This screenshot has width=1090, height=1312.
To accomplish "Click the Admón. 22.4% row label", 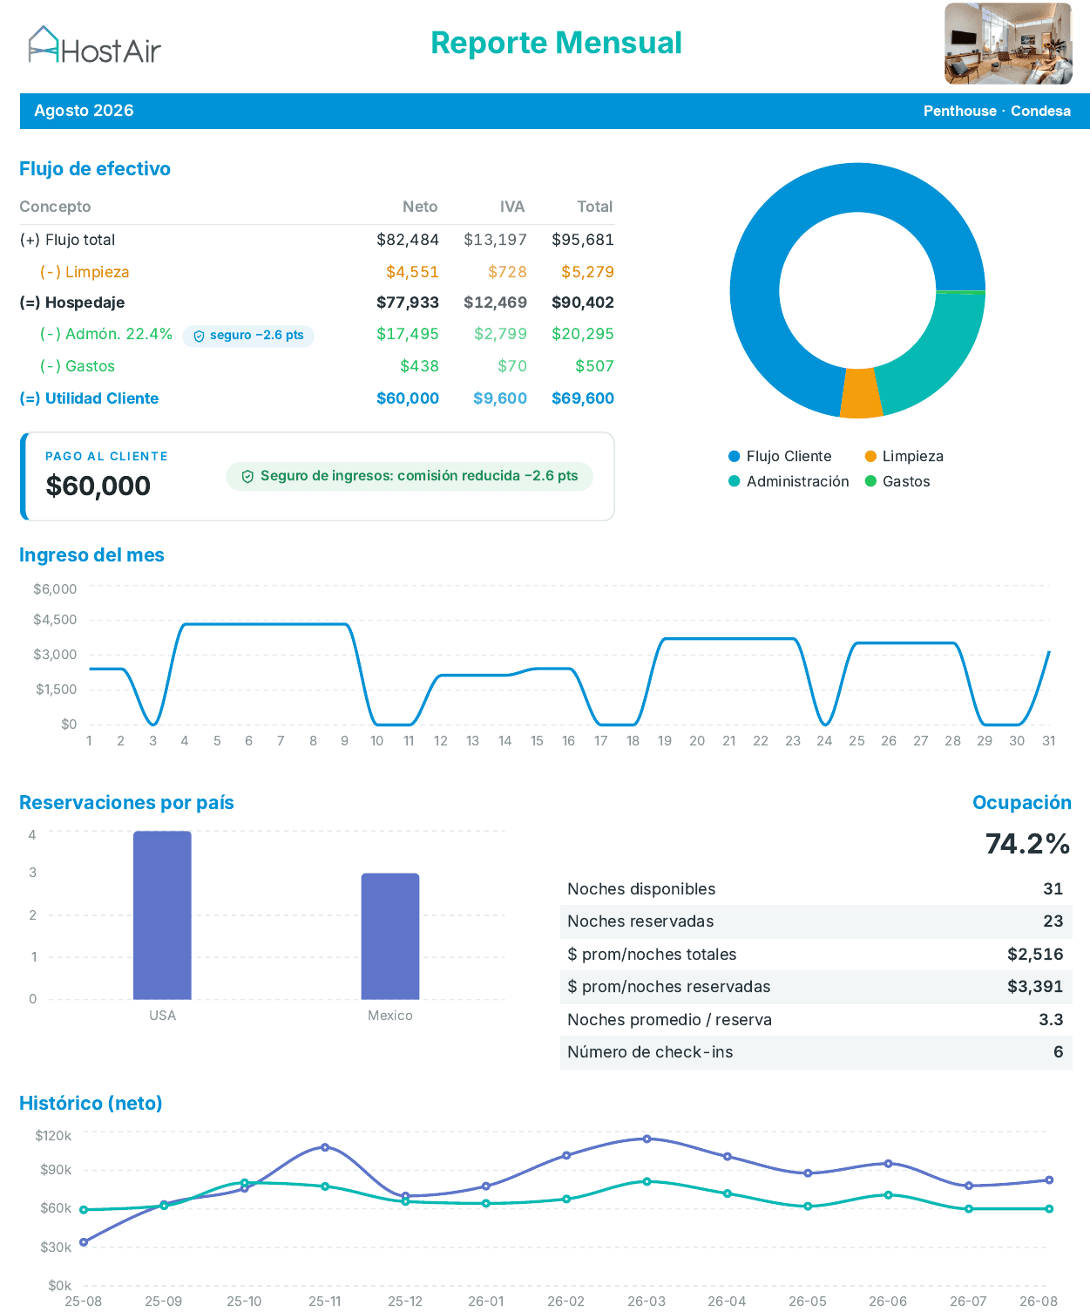I will click(106, 334).
